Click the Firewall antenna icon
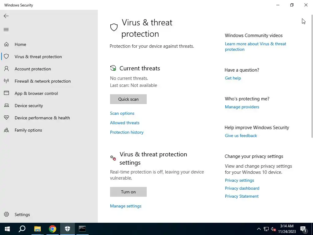Screen dimensions: 313x235 pyautogui.click(x=6, y=81)
